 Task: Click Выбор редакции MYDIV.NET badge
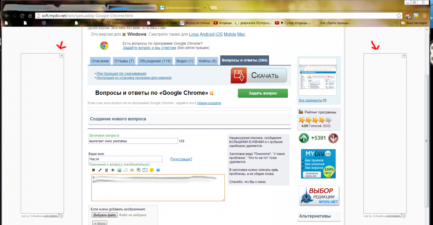319,196
